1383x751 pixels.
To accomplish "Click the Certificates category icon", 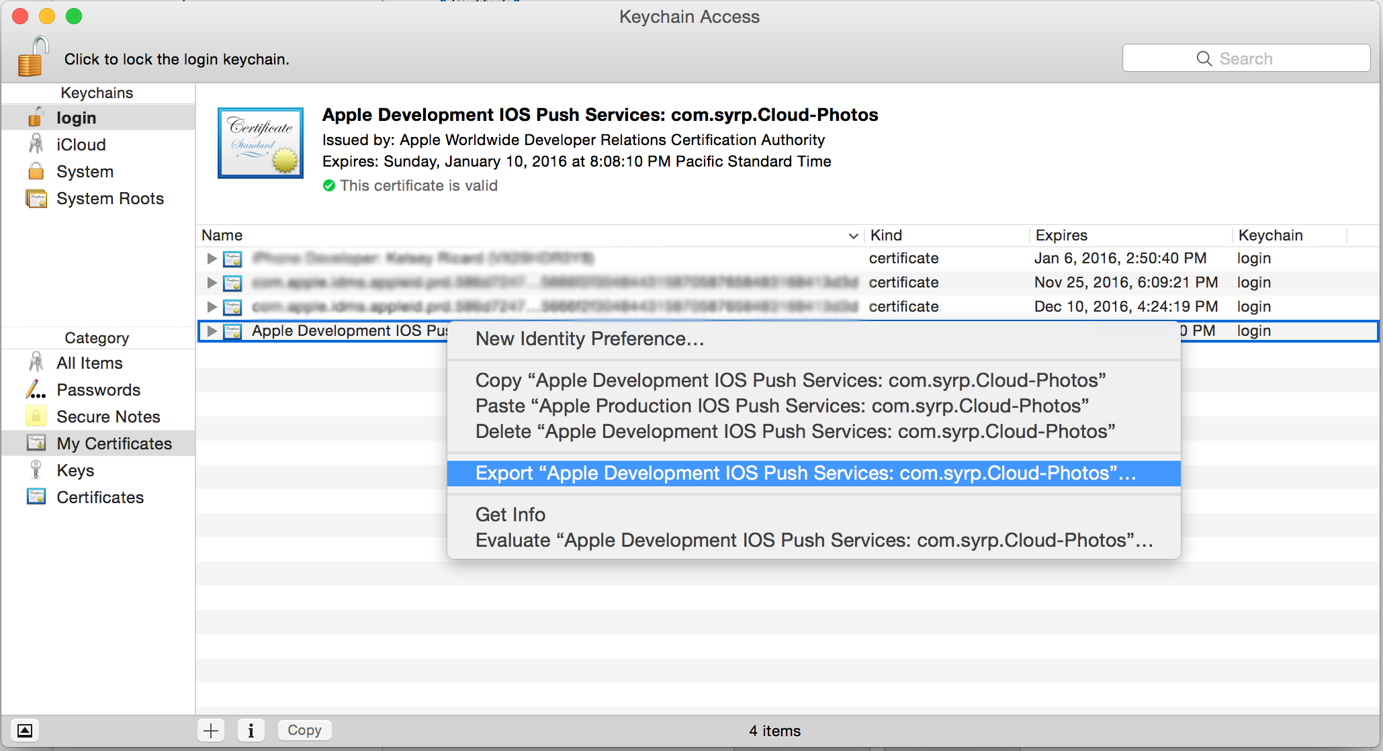I will 36,496.
